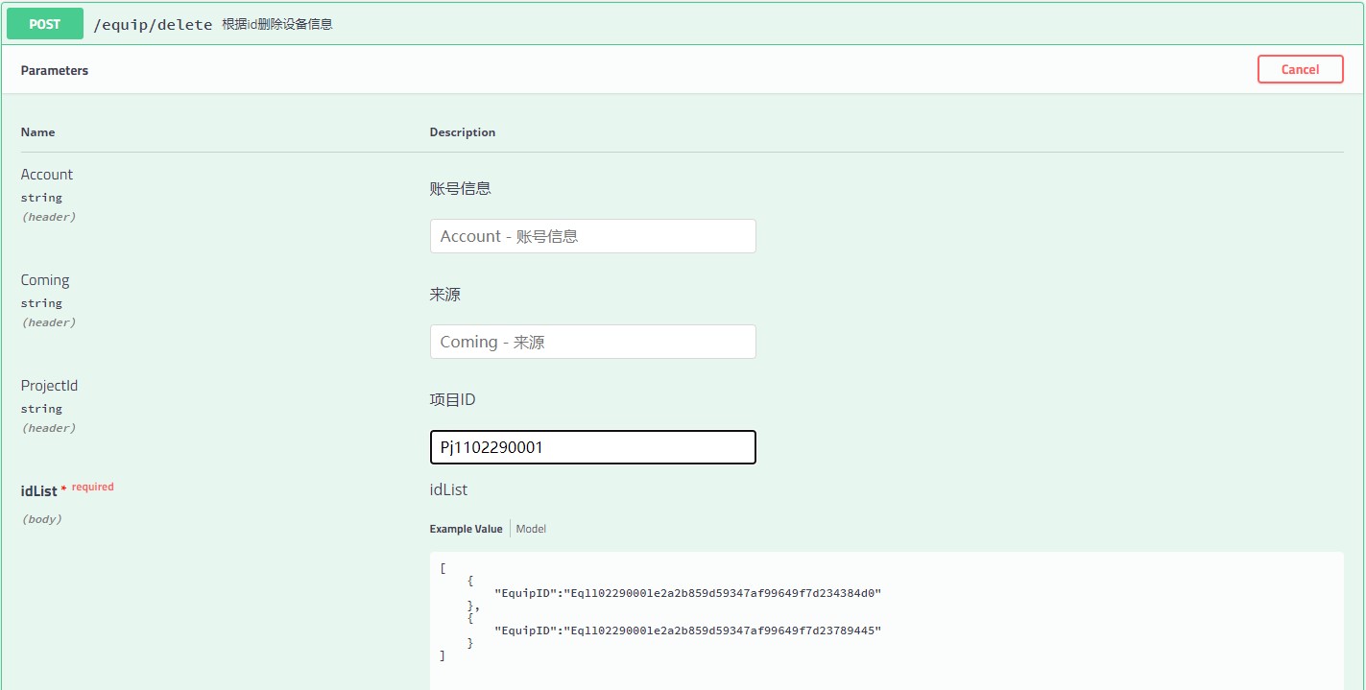The image size is (1366, 690).
Task: Click the Name column header
Action: (x=38, y=132)
